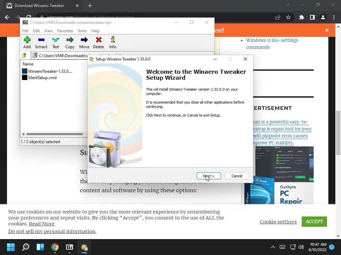
Task: Open the Windows Start menu
Action: coord(11,247)
